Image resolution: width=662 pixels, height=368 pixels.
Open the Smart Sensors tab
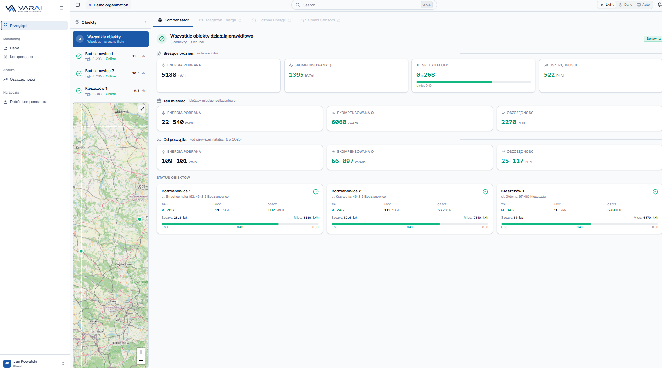(321, 20)
